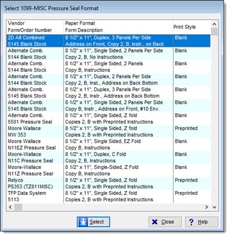Select row with 'Copy B, Instructions' Single Sided 2 Panels

coord(109,67)
